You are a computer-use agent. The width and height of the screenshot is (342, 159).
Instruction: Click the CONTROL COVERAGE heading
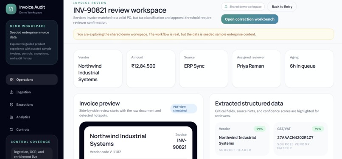(31, 142)
